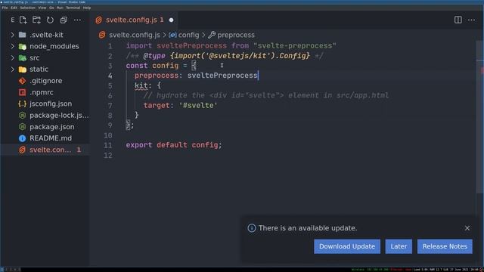
Task: Click svelte.config.js in breadcrumb
Action: pos(135,35)
